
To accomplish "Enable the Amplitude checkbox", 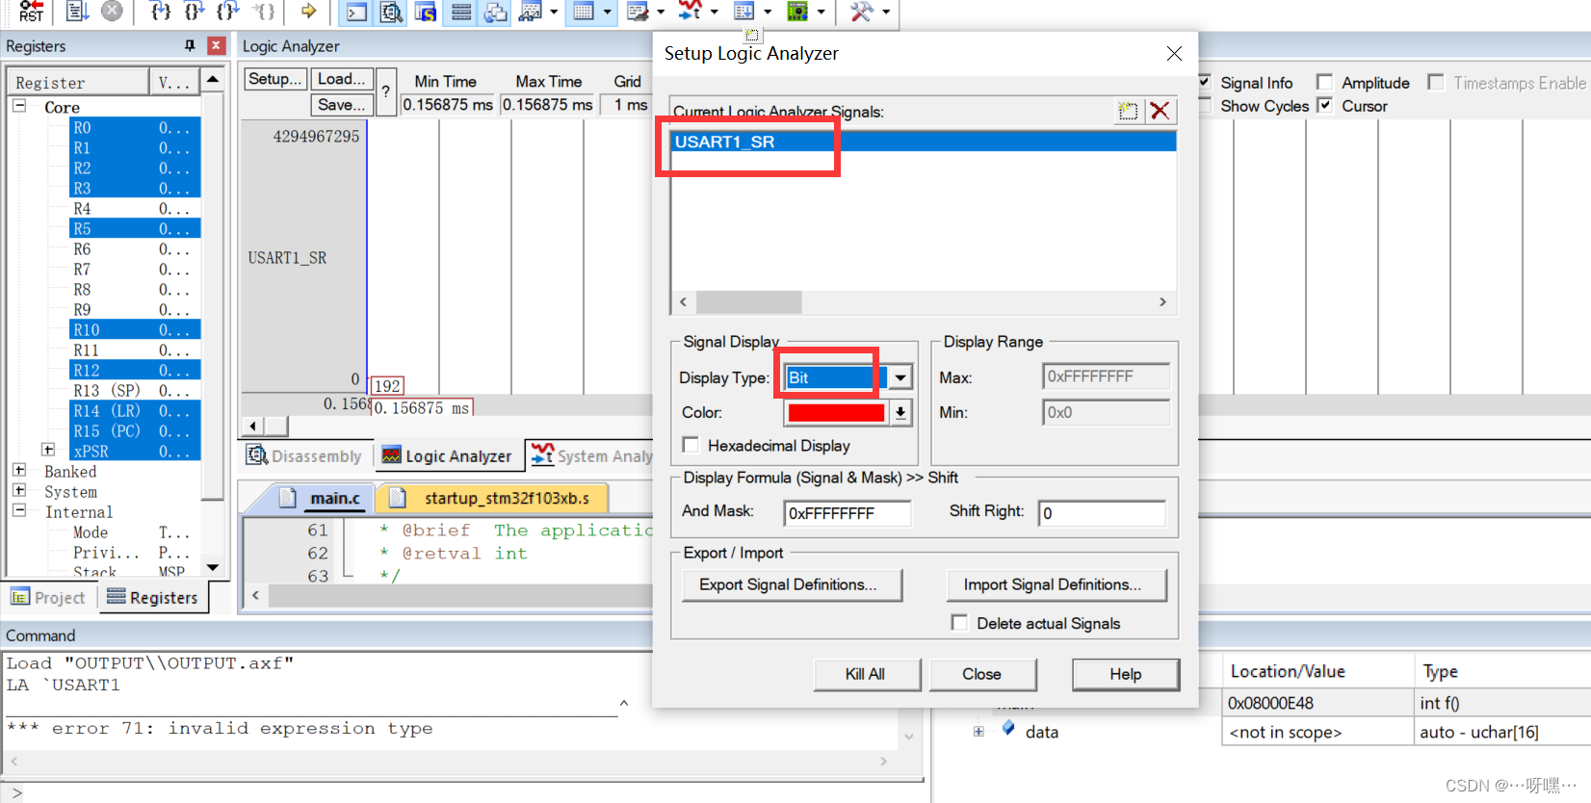I will [x=1325, y=82].
